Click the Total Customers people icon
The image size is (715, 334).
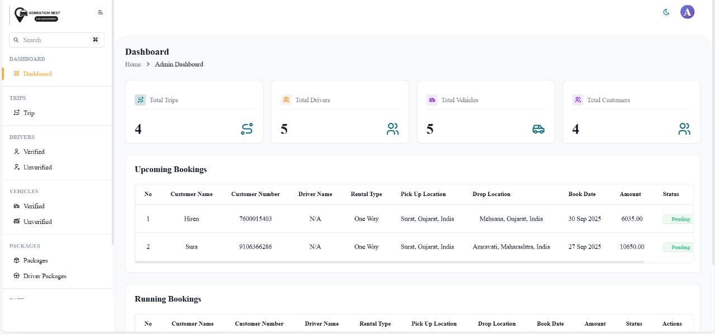pyautogui.click(x=684, y=129)
